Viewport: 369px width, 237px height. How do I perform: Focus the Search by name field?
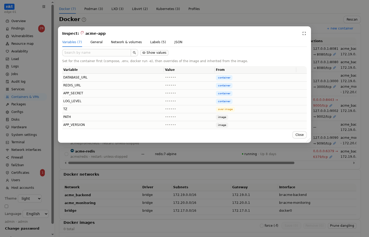click(x=96, y=53)
